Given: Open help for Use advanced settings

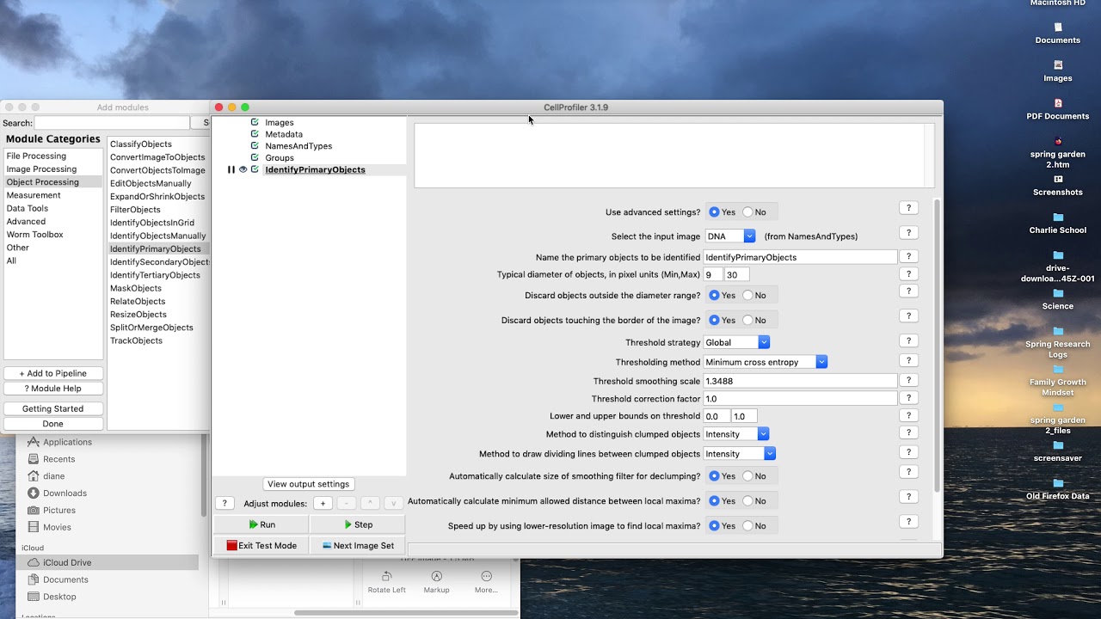Looking at the screenshot, I should pos(908,208).
